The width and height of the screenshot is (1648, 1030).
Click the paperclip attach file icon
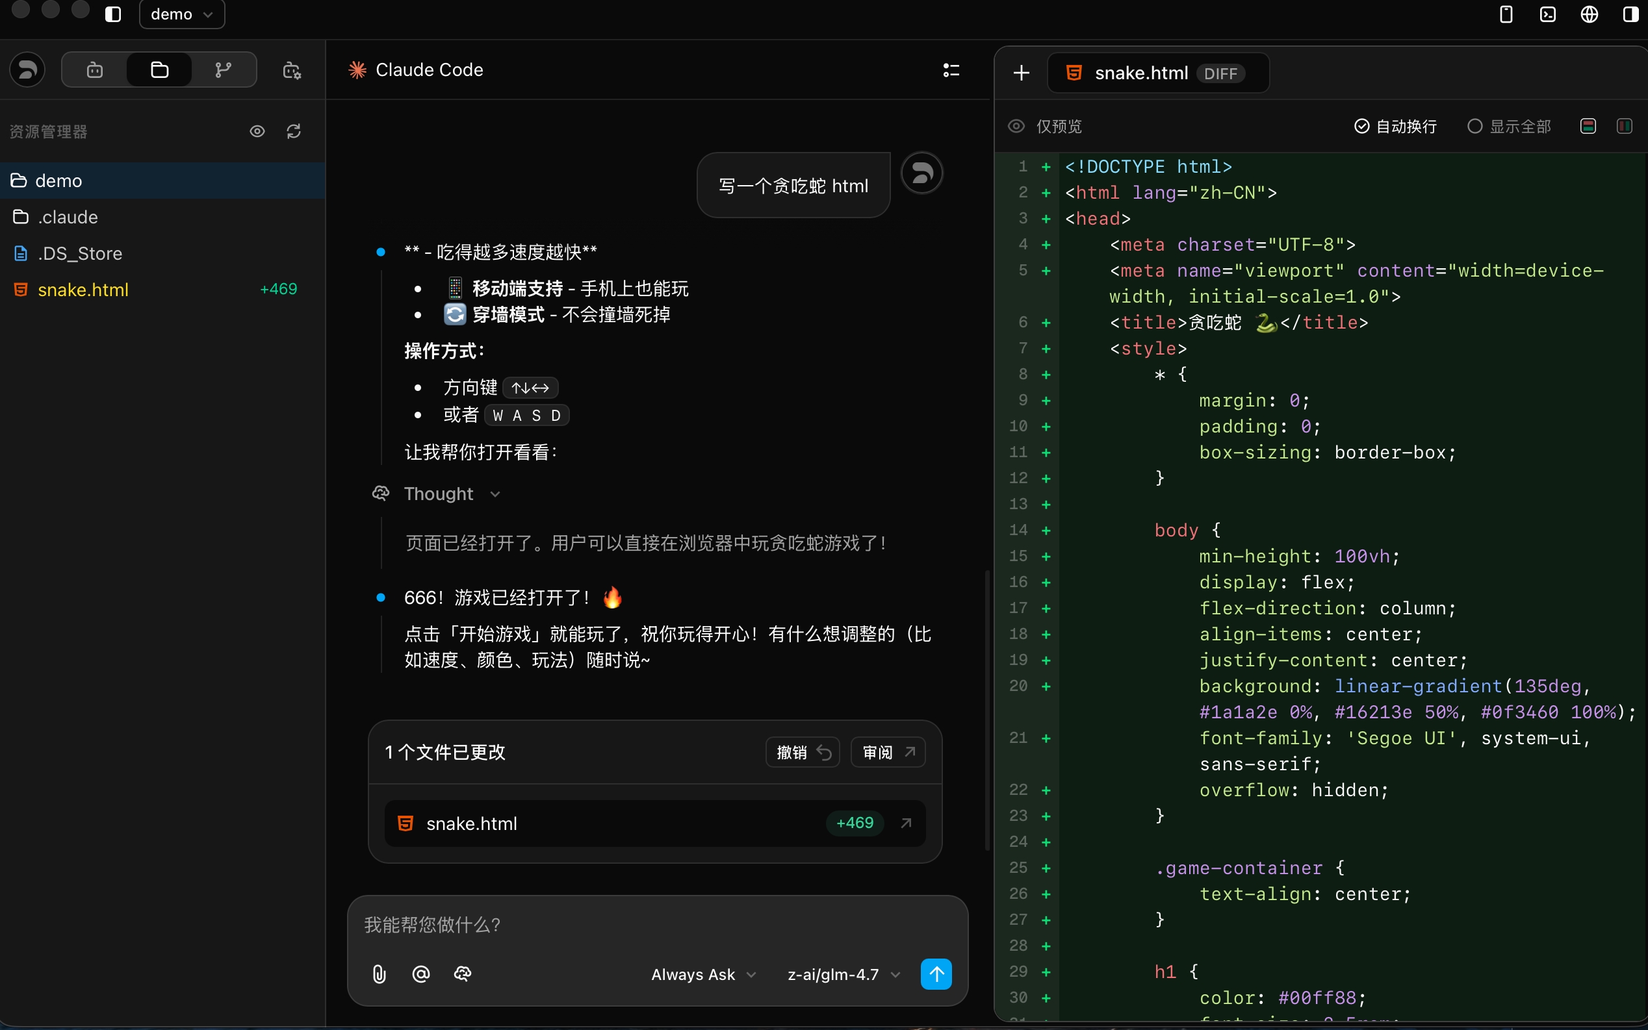pyautogui.click(x=379, y=974)
